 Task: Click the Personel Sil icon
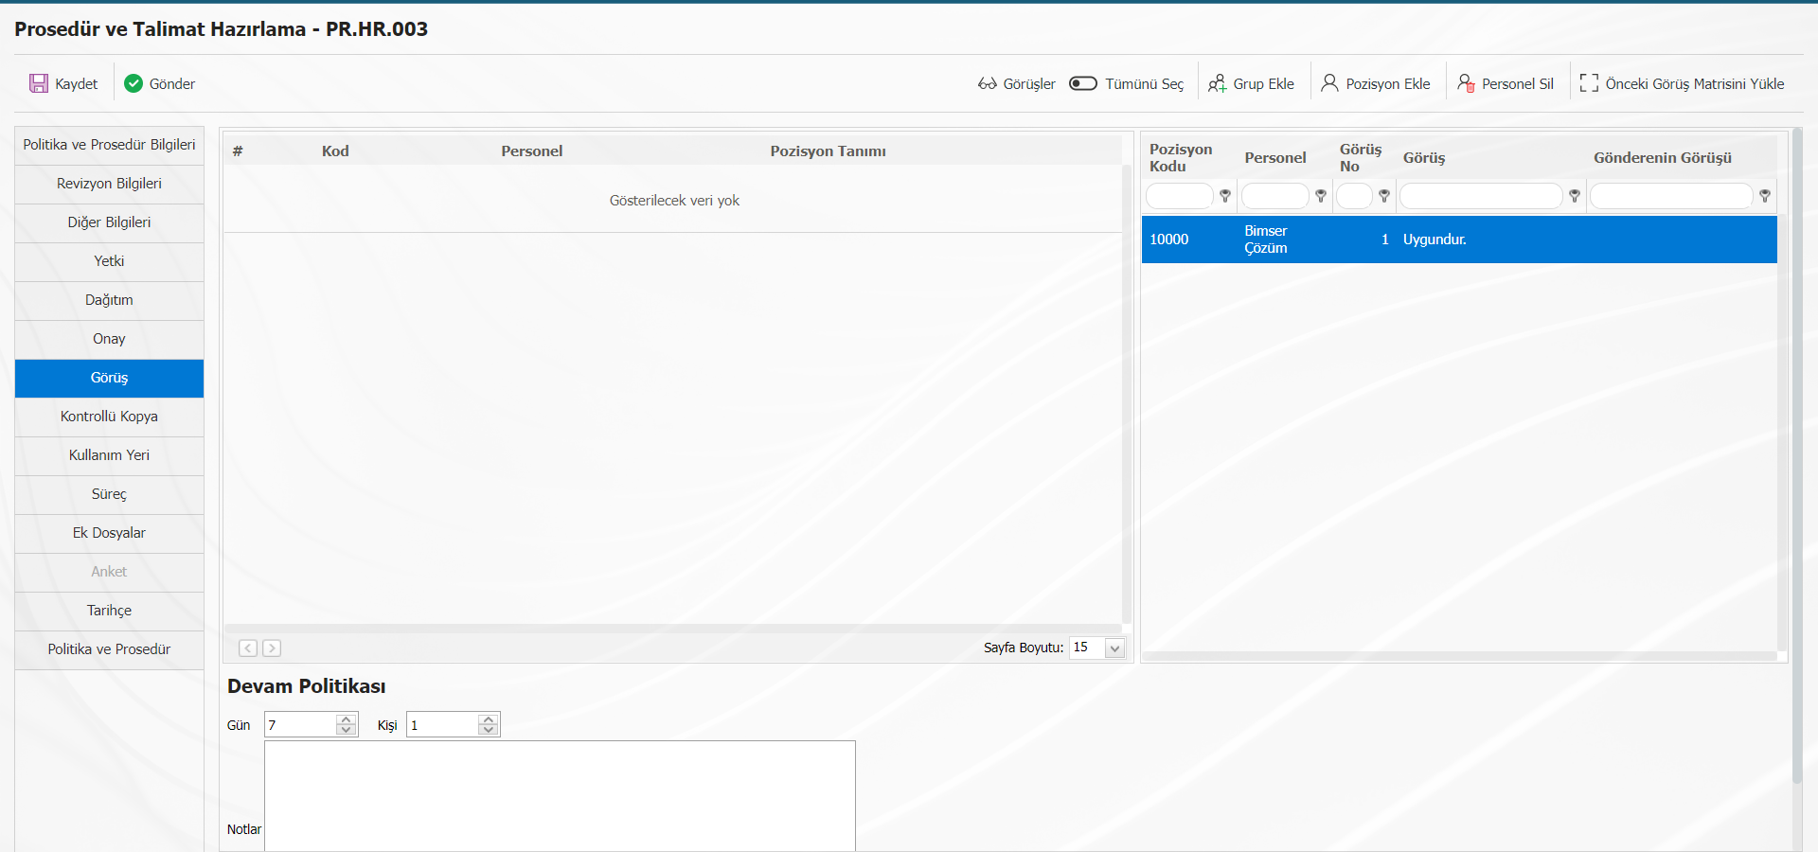1466,83
